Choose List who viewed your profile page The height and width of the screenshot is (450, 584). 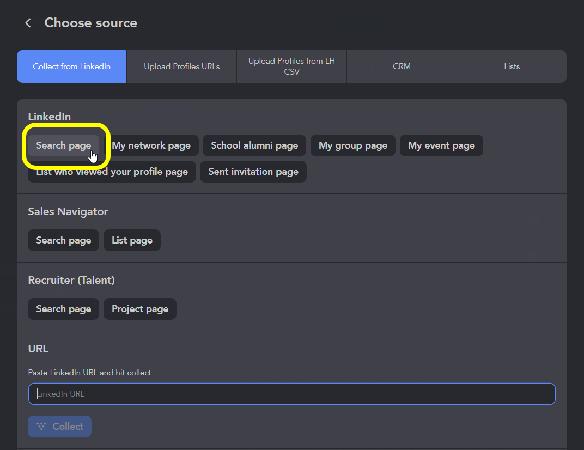112,172
